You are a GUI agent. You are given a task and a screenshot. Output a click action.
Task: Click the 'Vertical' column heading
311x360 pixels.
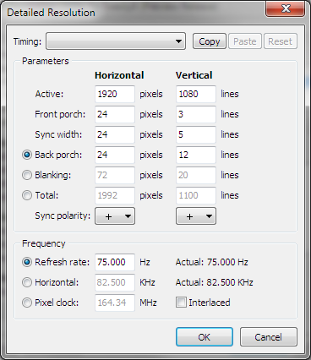(x=194, y=75)
